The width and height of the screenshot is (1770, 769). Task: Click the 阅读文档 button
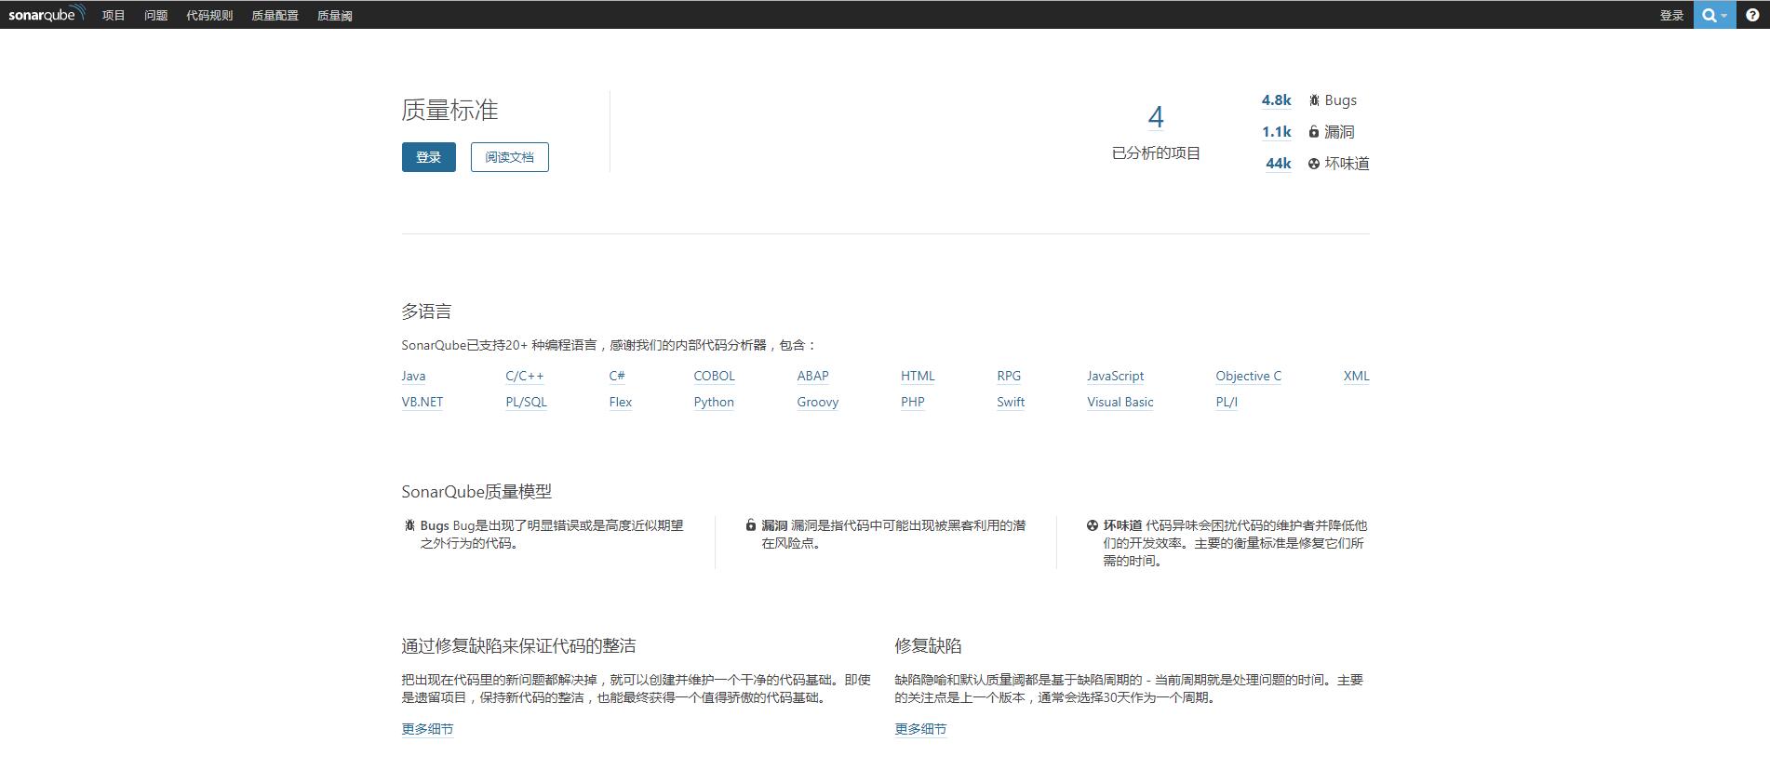[509, 157]
